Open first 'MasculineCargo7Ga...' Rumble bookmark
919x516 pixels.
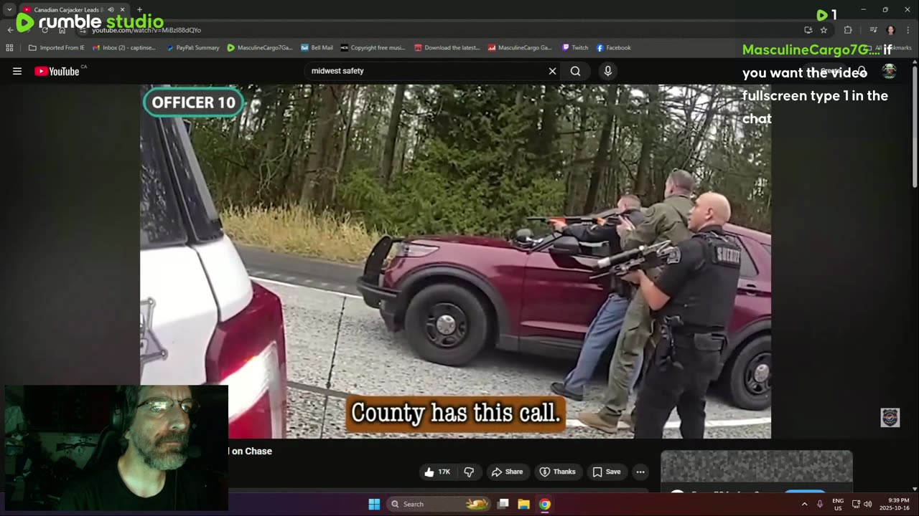(x=260, y=48)
